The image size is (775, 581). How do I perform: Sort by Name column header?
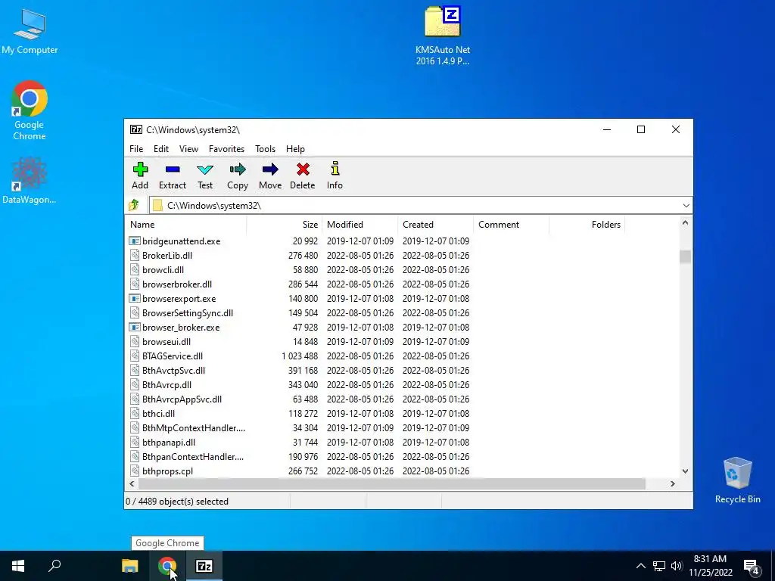(186, 224)
